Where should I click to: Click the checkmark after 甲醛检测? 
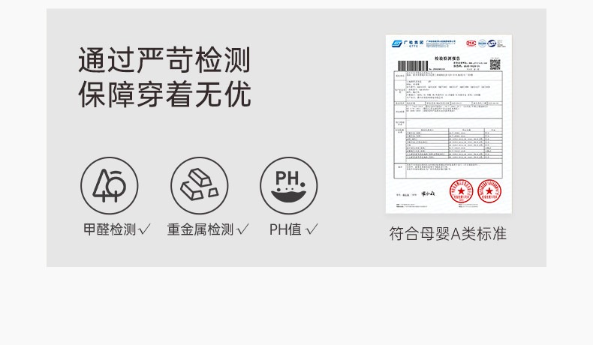click(x=144, y=229)
